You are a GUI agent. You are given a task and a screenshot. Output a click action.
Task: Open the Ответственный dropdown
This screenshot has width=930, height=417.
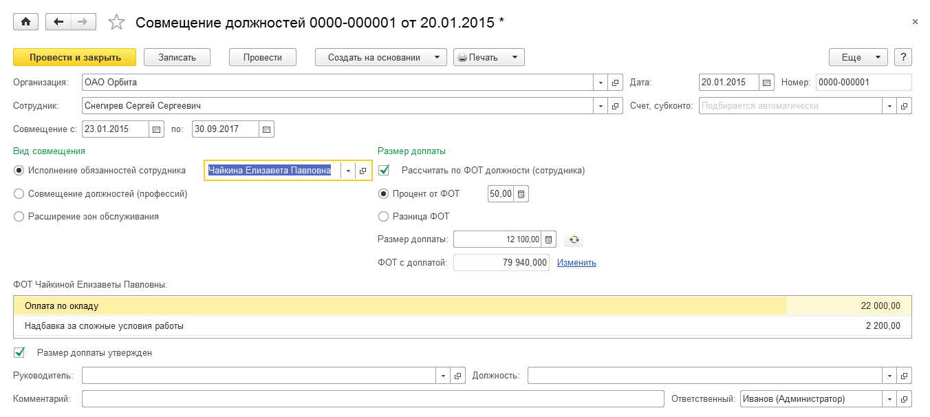889,398
